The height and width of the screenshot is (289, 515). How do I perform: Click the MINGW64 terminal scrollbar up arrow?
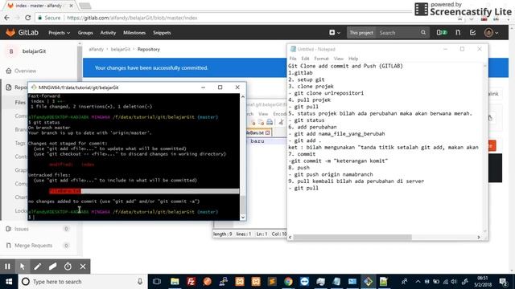pyautogui.click(x=243, y=96)
